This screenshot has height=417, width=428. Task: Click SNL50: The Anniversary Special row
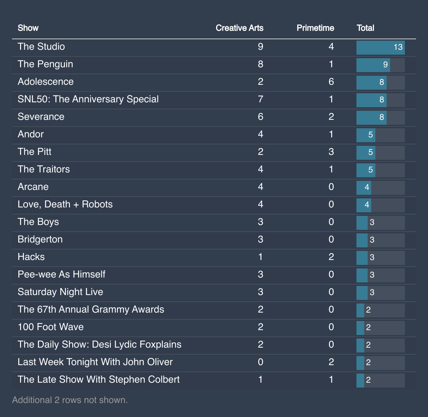(x=214, y=100)
